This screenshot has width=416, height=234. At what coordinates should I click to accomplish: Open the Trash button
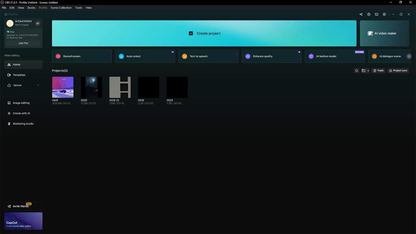point(378,71)
